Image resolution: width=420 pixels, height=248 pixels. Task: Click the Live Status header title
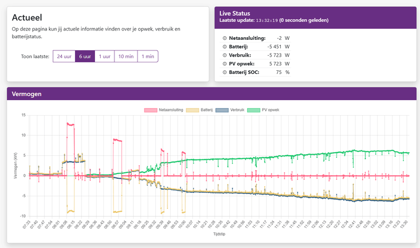click(x=235, y=14)
